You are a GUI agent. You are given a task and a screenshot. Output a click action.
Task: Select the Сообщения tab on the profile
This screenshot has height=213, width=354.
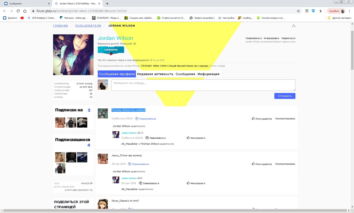click(185, 74)
